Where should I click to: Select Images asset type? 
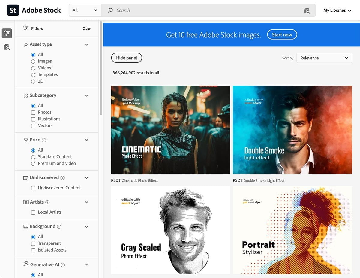(x=33, y=61)
